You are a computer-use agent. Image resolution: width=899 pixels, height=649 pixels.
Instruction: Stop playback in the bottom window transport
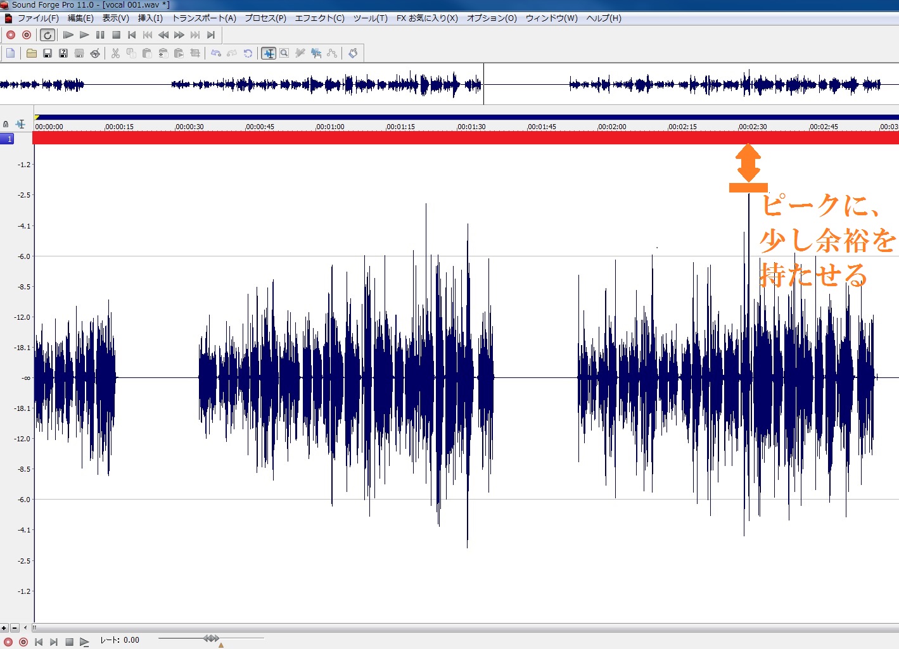pyautogui.click(x=70, y=642)
